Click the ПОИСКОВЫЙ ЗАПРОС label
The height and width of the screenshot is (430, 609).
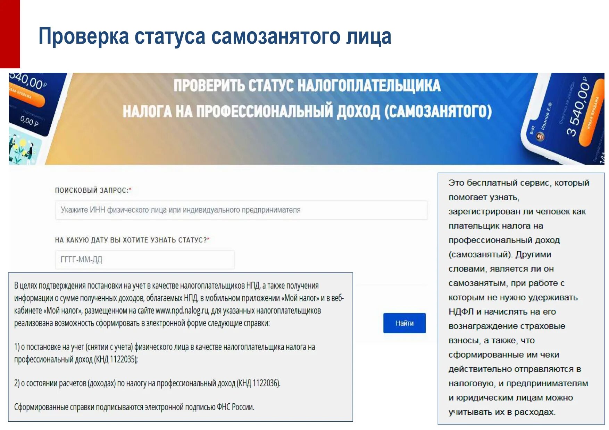click(x=93, y=190)
